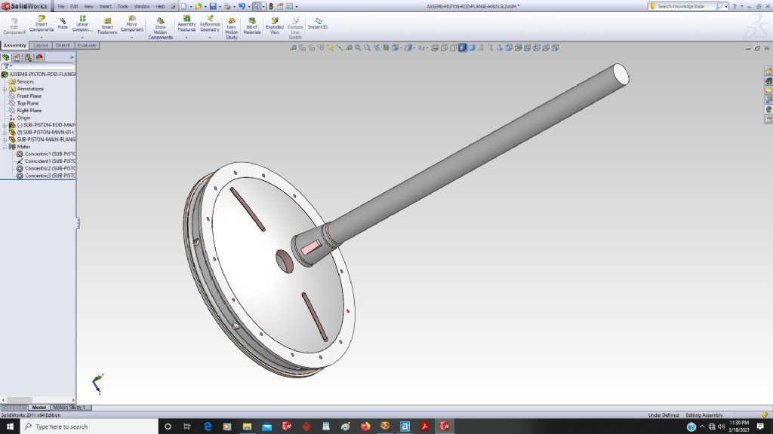Viewport: 773px width, 434px height.
Task: Click the Windows taskbar search box
Action: (89, 426)
